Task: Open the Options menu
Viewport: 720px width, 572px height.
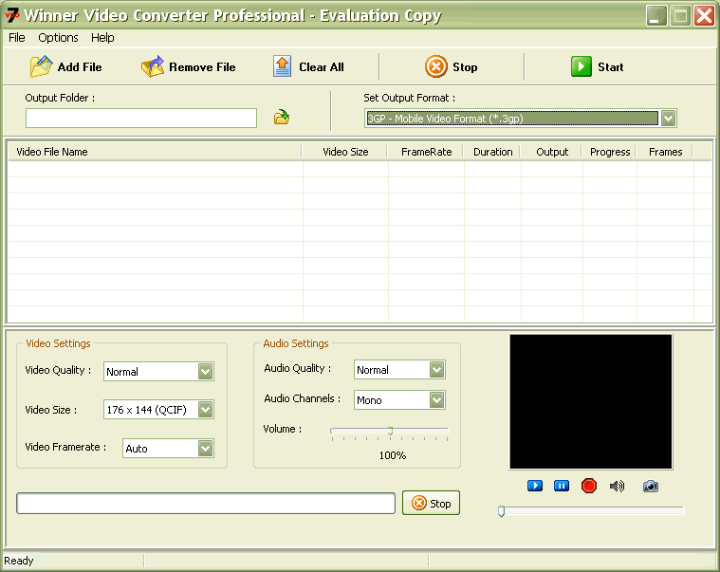Action: [x=58, y=38]
